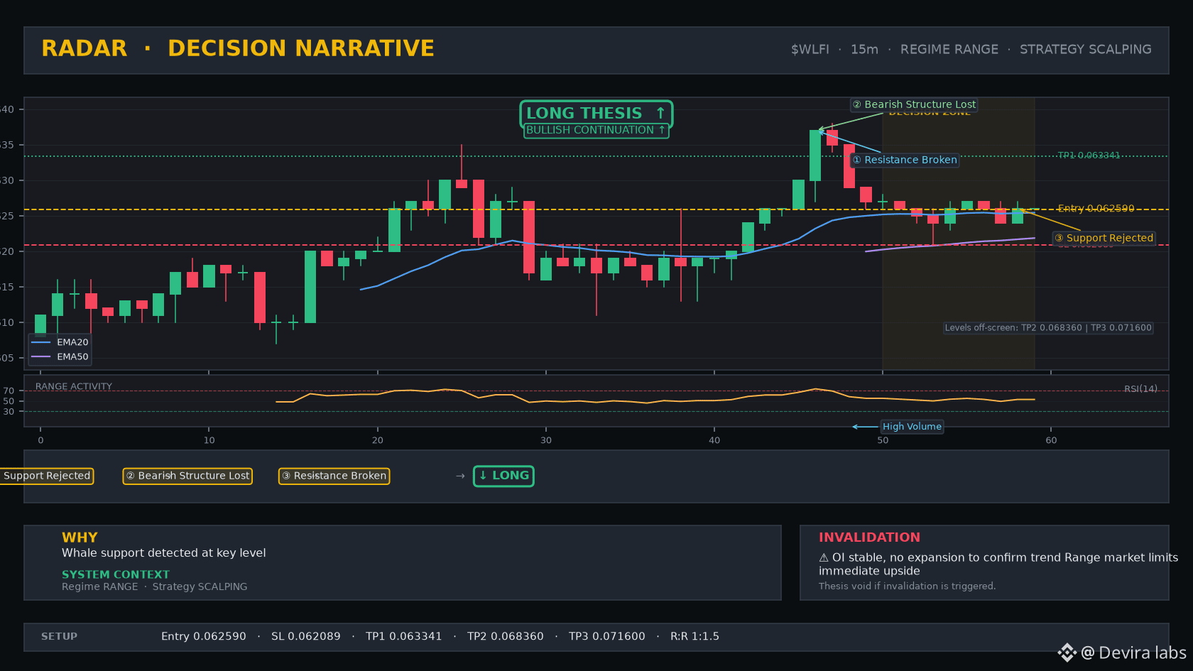
Task: Click the x-axis tick labelled 10
Action: [209, 440]
